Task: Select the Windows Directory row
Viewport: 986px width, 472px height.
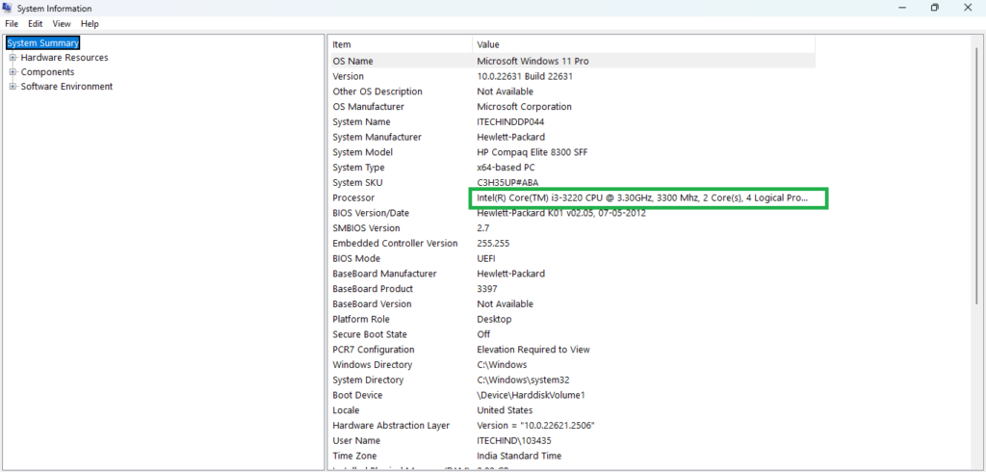Action: tap(573, 364)
